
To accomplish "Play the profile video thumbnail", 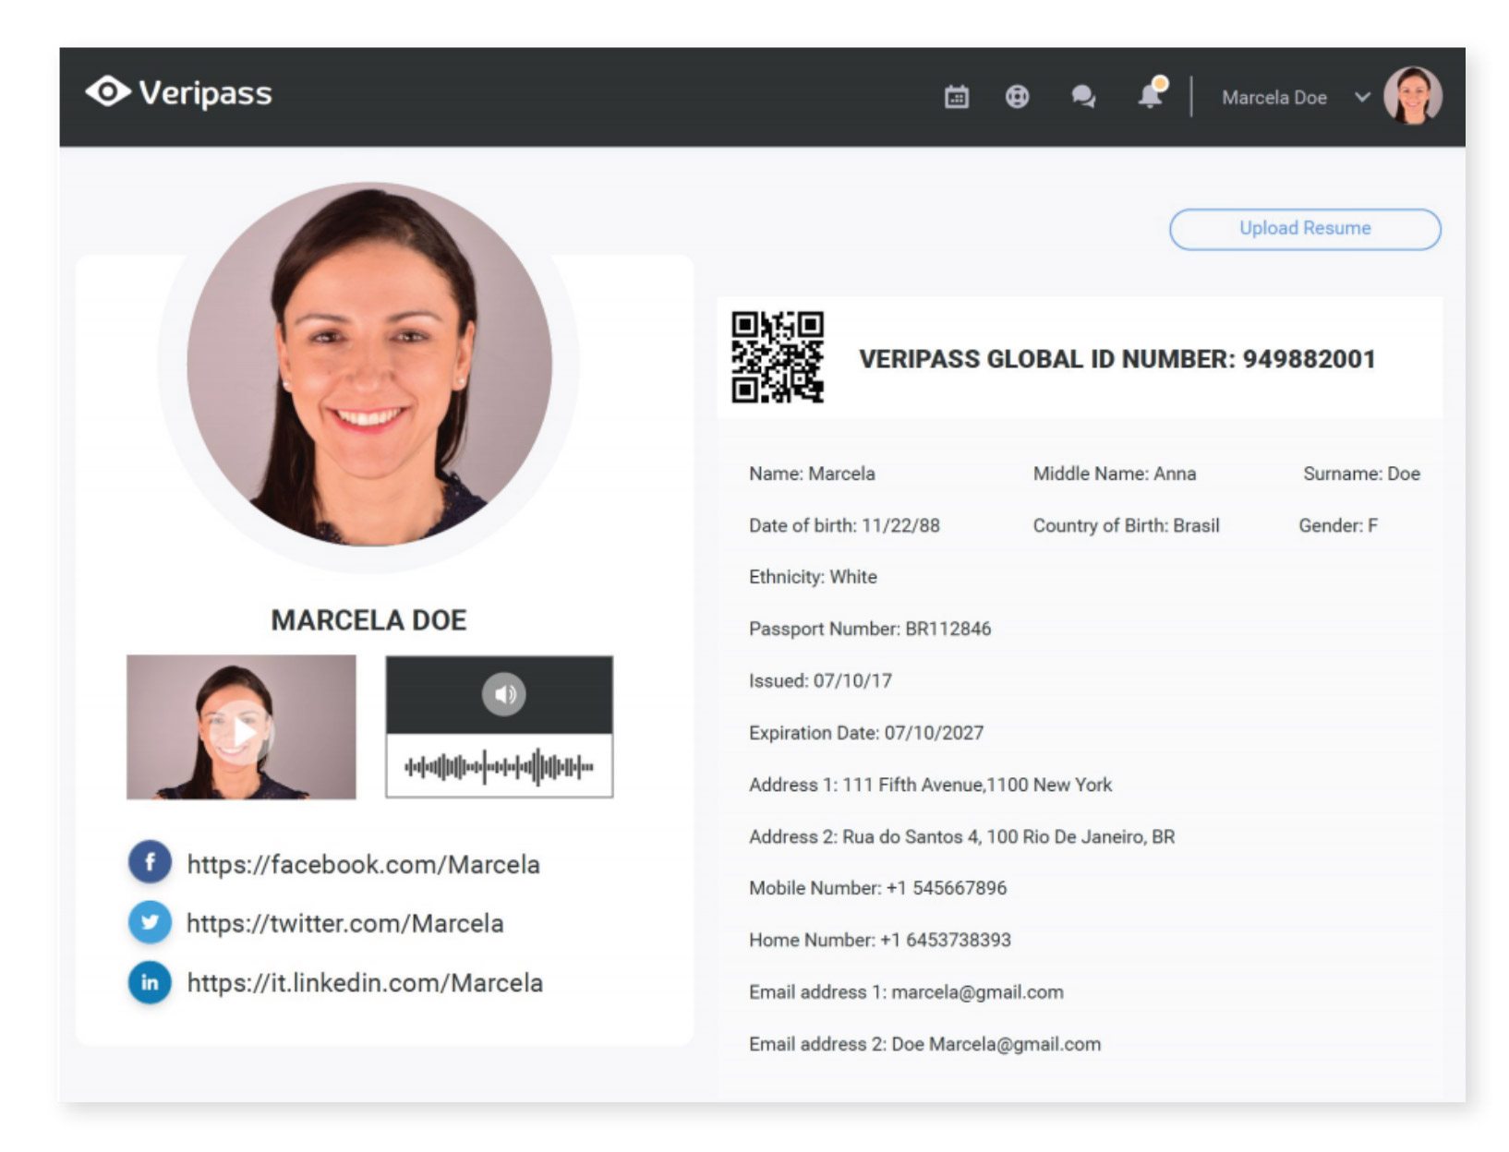I will 241,730.
